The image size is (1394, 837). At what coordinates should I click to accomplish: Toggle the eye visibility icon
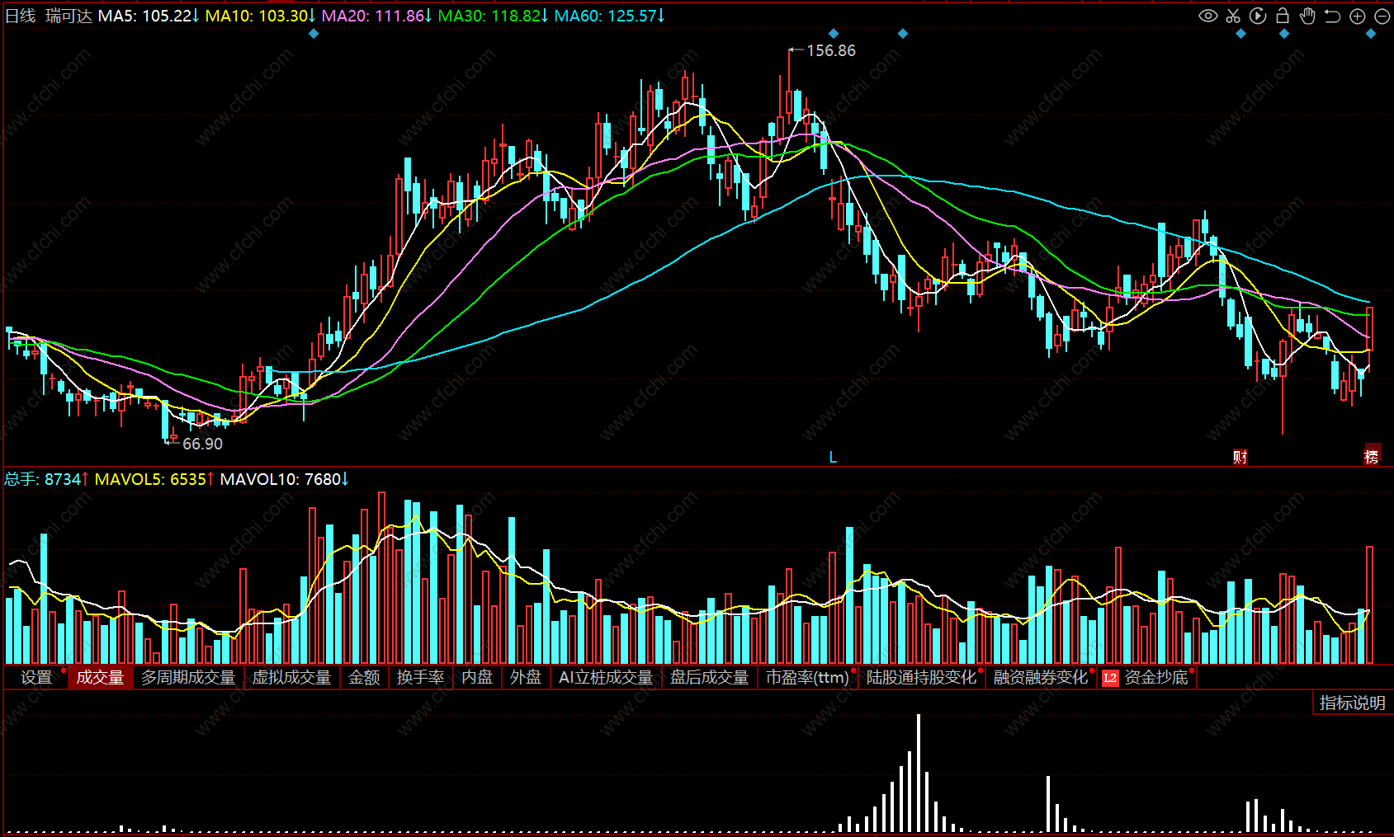(1207, 16)
